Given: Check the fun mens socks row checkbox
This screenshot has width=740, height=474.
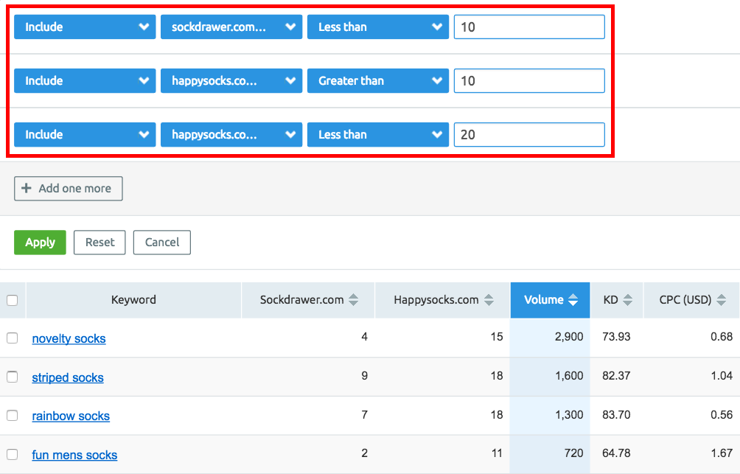Looking at the screenshot, I should click(13, 454).
